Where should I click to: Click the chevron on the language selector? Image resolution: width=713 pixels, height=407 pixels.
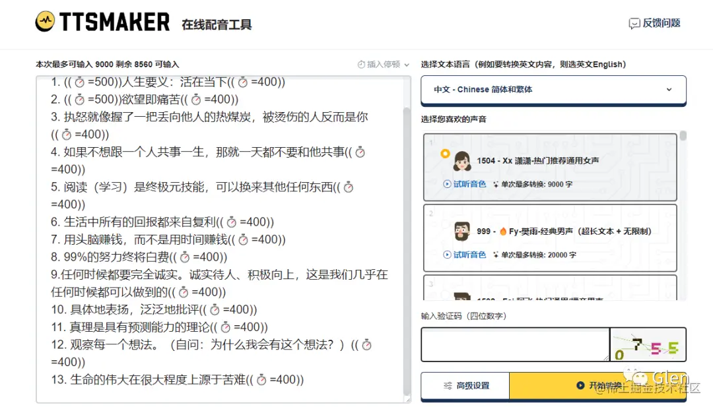click(669, 90)
